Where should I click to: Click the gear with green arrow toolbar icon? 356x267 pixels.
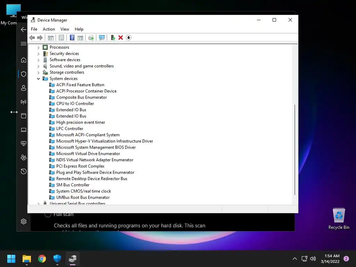coord(91,38)
